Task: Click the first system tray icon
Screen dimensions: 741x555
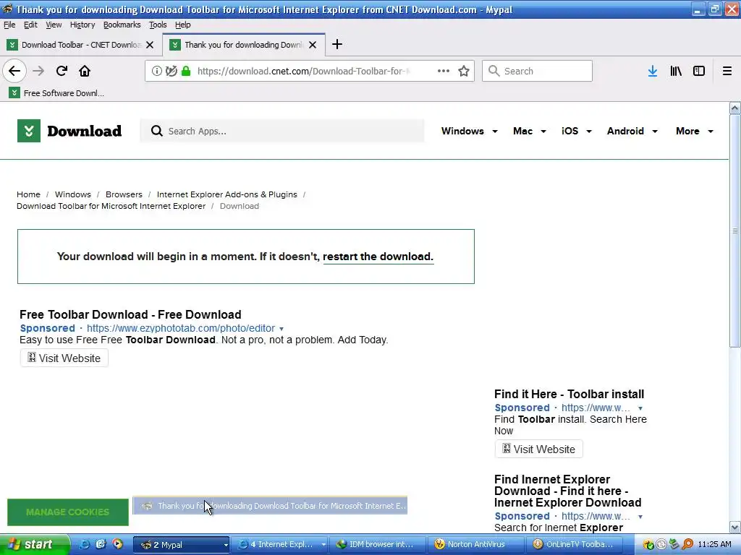Action: click(649, 545)
